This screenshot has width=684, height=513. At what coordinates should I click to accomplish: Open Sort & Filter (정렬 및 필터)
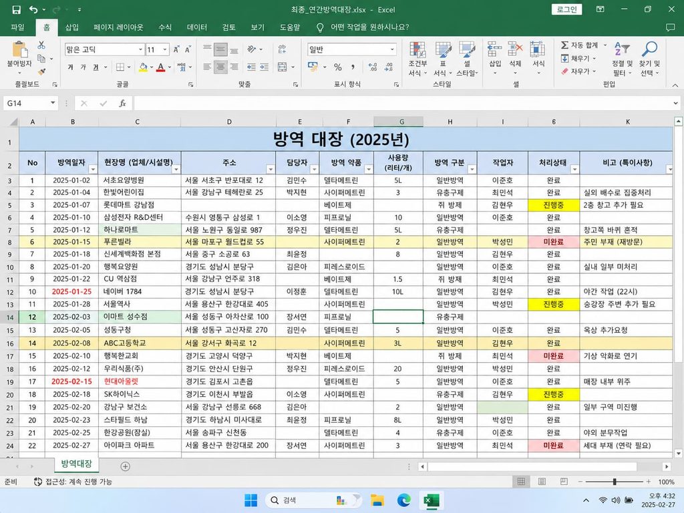point(622,59)
